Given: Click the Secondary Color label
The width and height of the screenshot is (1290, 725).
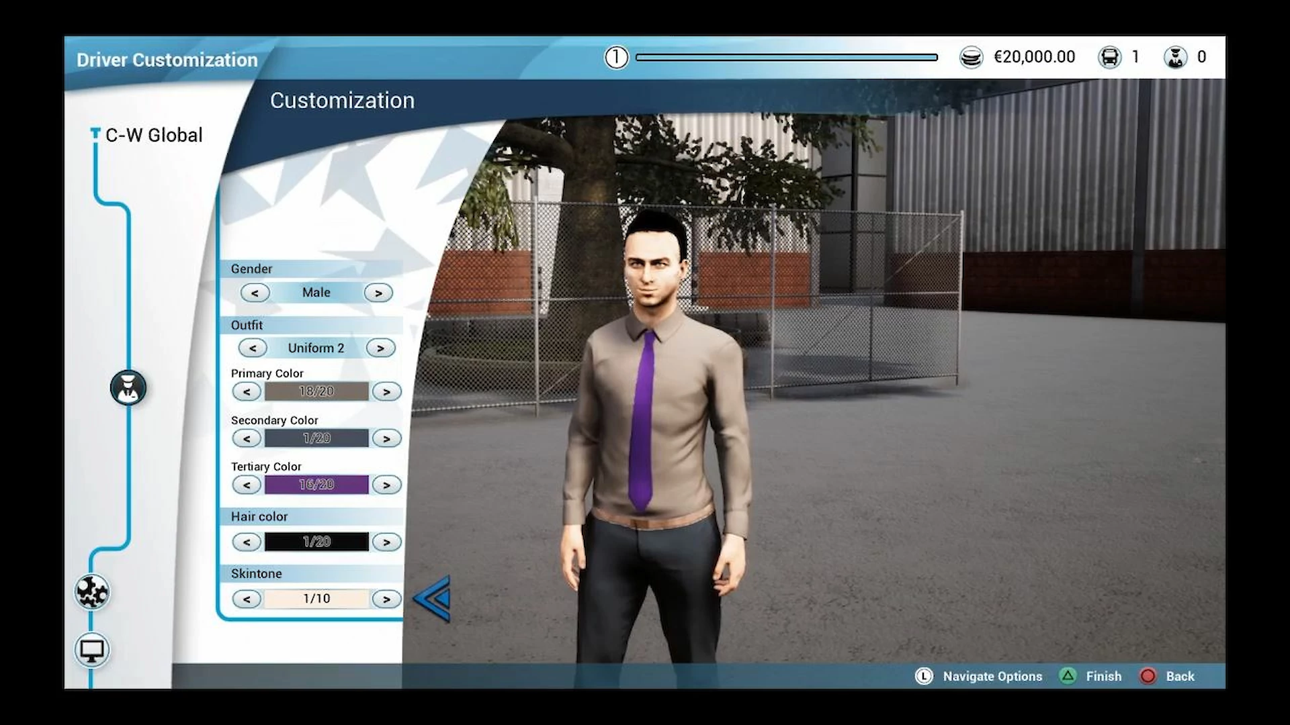Looking at the screenshot, I should 274,420.
